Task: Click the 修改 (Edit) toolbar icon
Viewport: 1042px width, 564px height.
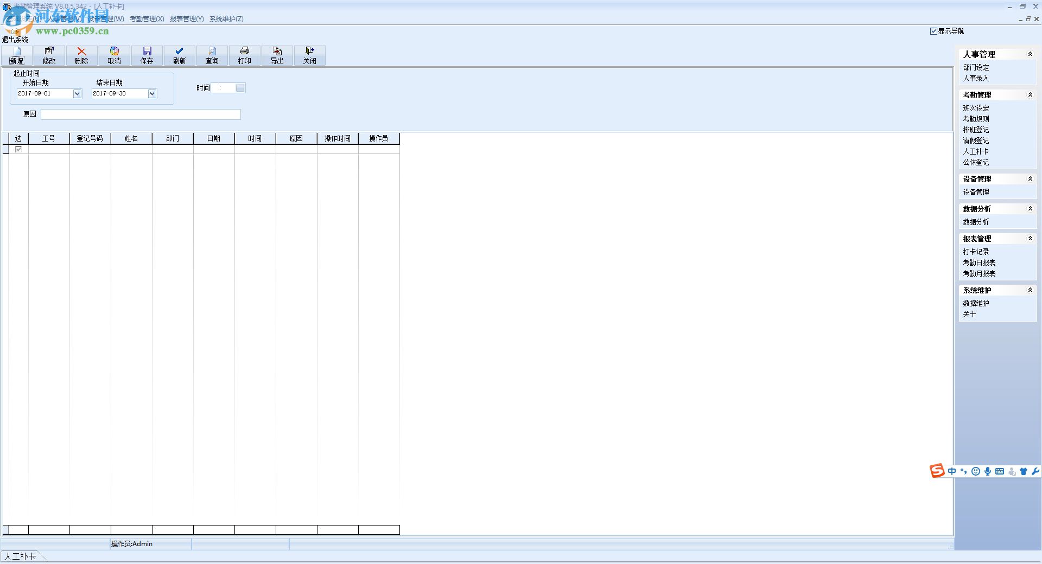Action: pos(49,51)
